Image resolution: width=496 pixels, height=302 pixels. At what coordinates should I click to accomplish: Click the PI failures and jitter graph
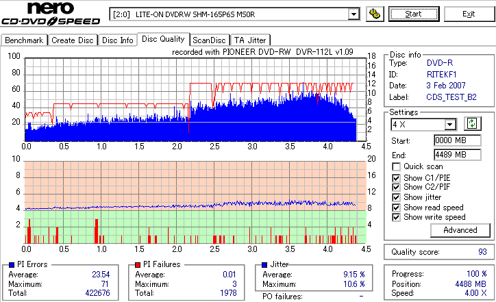point(195,203)
